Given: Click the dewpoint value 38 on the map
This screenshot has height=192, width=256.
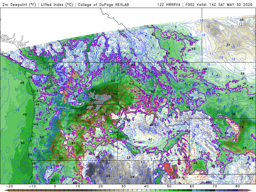Looking at the screenshot, I should (x=242, y=20).
